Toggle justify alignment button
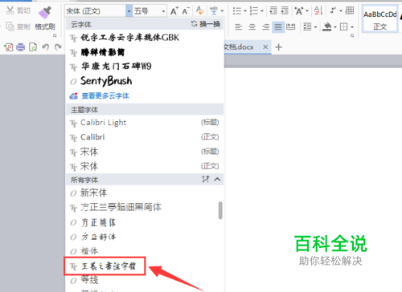This screenshot has width=402, height=292. click(x=278, y=26)
